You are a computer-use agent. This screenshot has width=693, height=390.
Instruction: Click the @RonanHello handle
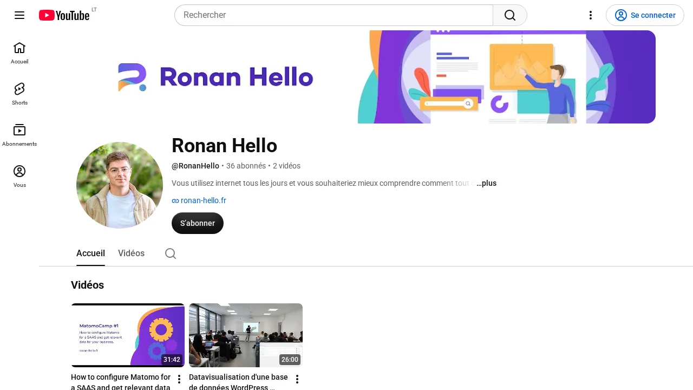pos(195,166)
